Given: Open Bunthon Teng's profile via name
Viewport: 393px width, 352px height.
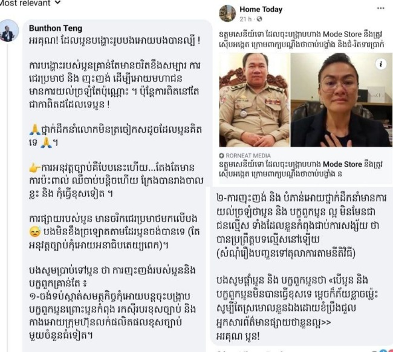Looking at the screenshot, I should pos(56,28).
